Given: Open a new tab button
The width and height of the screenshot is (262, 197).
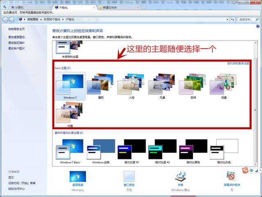Looking at the screenshot, I should tap(145, 7).
